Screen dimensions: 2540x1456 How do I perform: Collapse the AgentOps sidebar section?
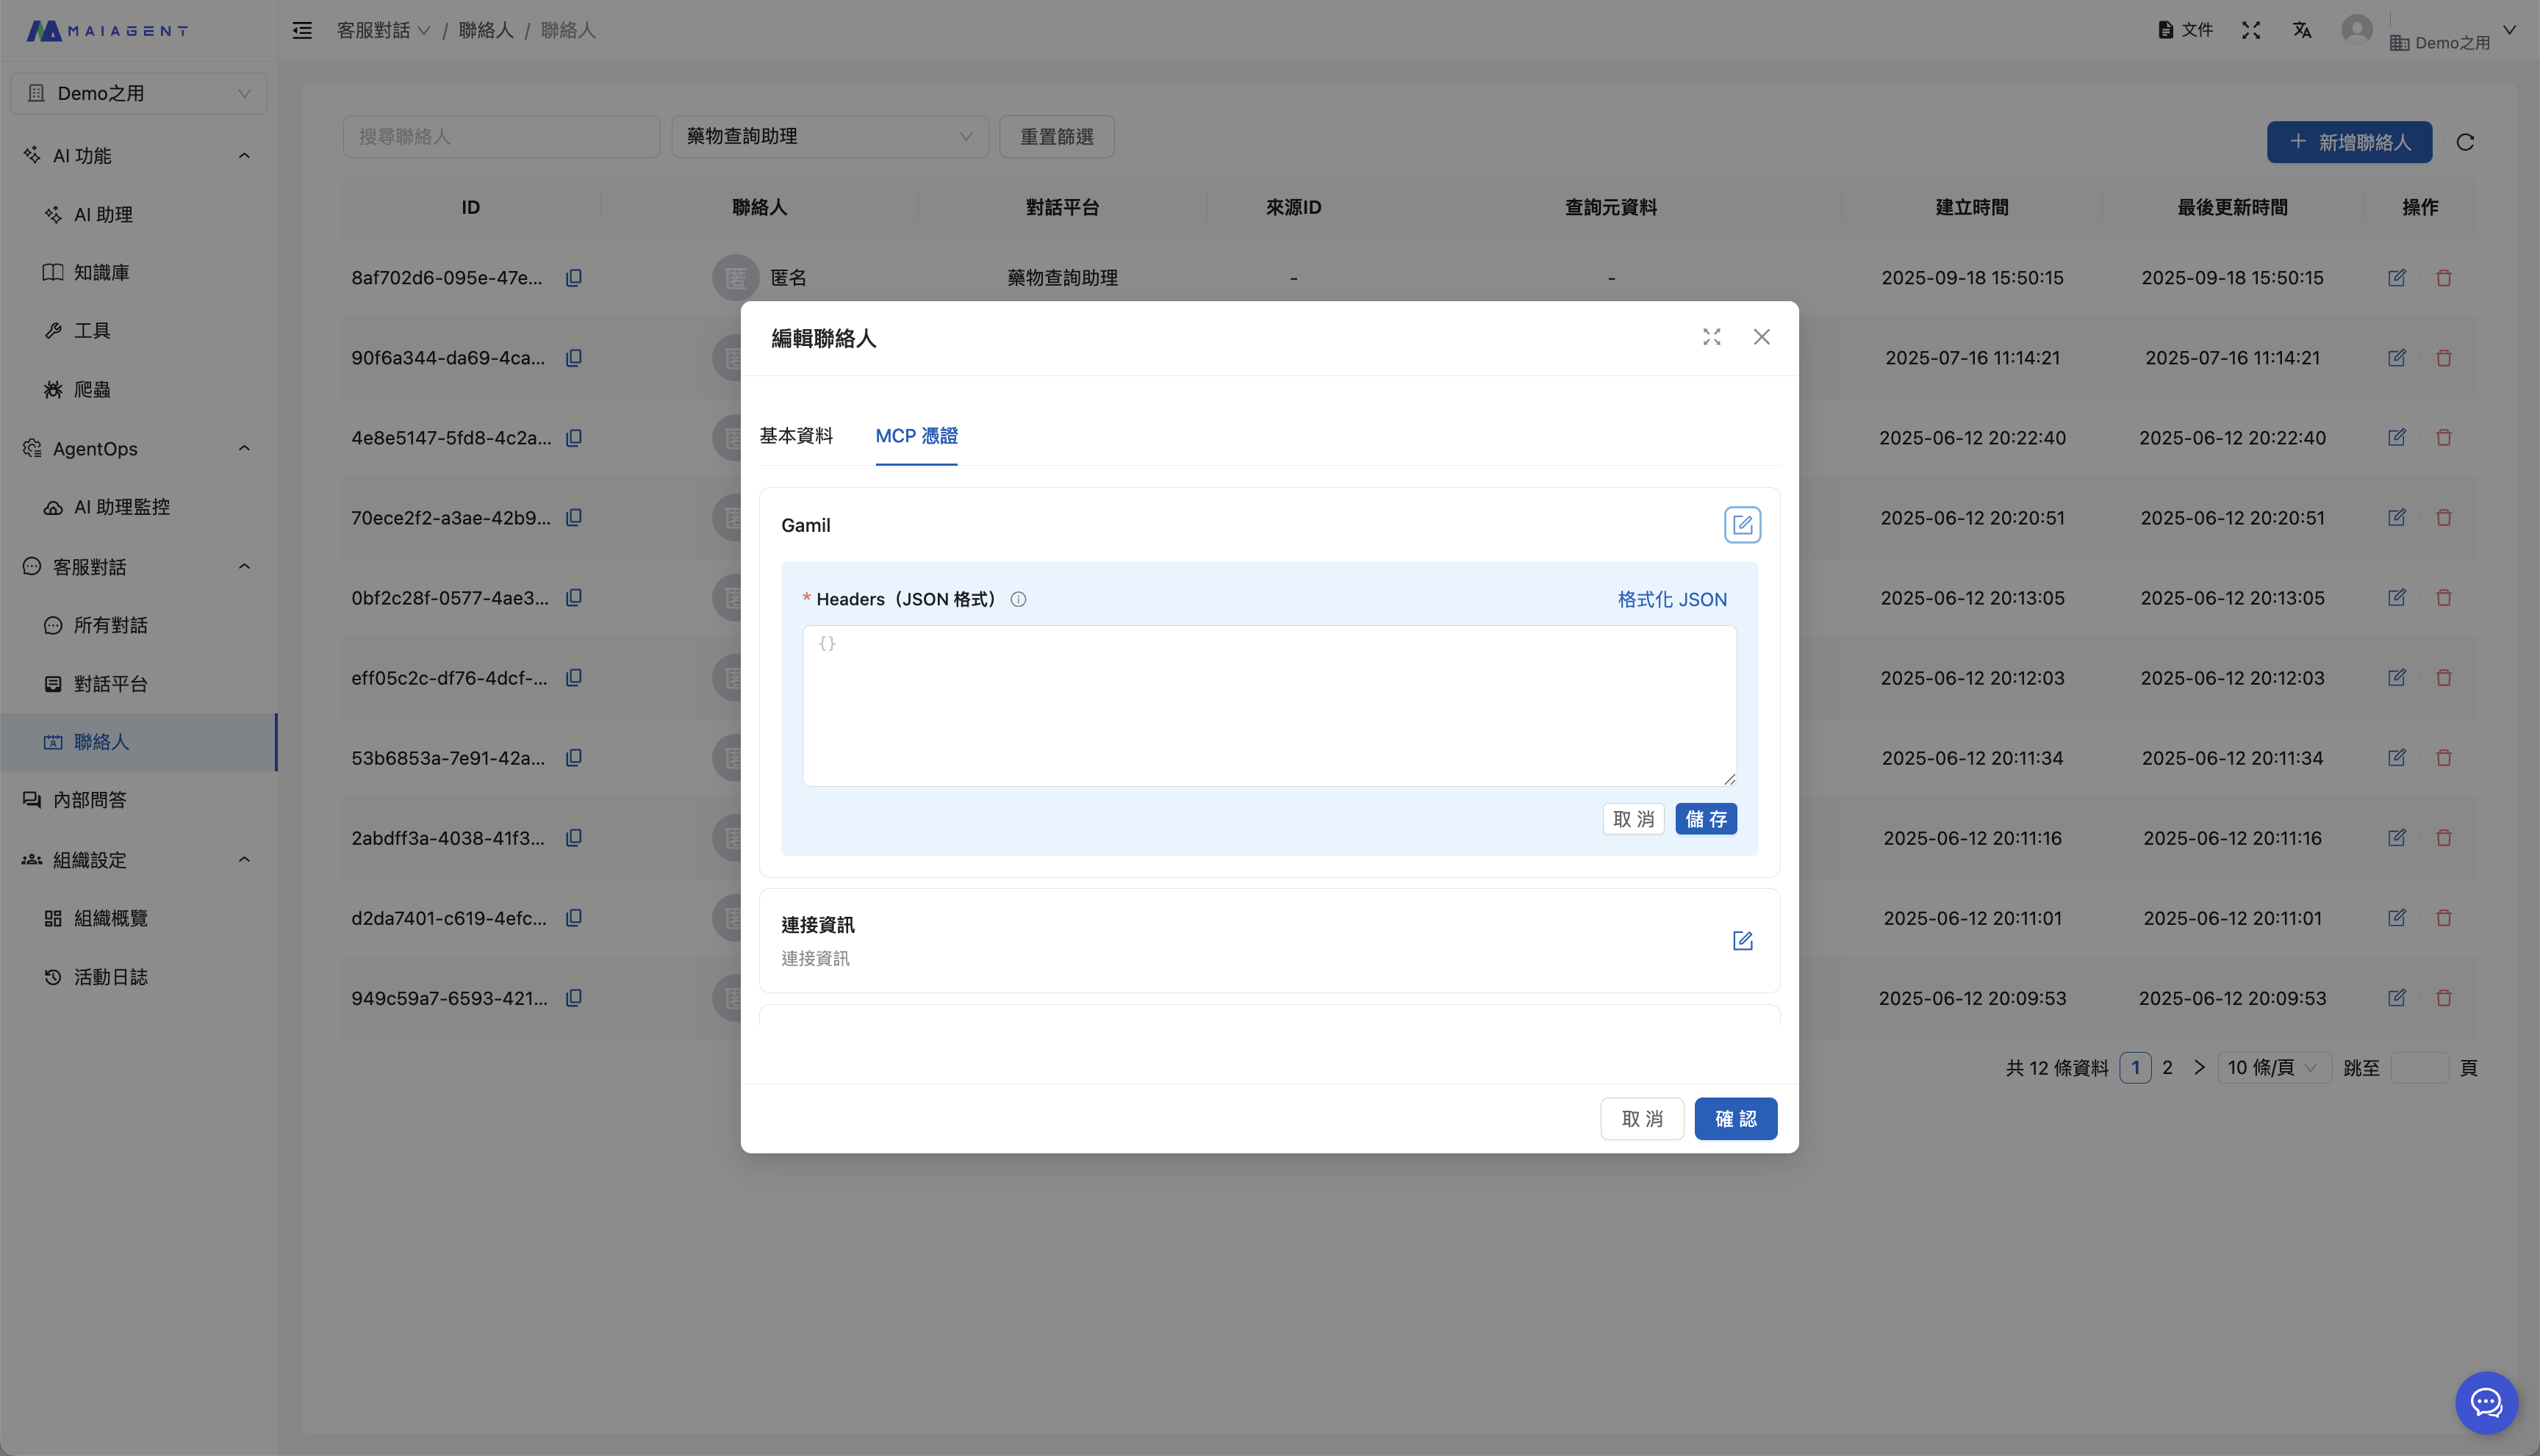point(243,448)
